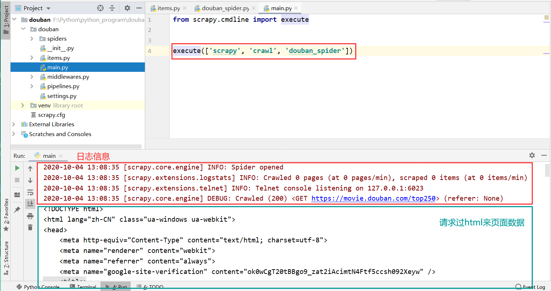Screen dimensions: 551x291
Task: Click the 'Spider opened' log line
Action: pyautogui.click(x=163, y=167)
